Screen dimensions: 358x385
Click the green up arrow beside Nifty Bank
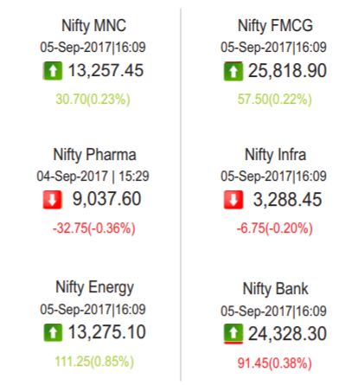pyautogui.click(x=233, y=333)
